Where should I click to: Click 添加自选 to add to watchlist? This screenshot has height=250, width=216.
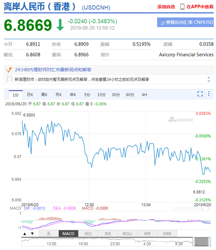click(166, 7)
